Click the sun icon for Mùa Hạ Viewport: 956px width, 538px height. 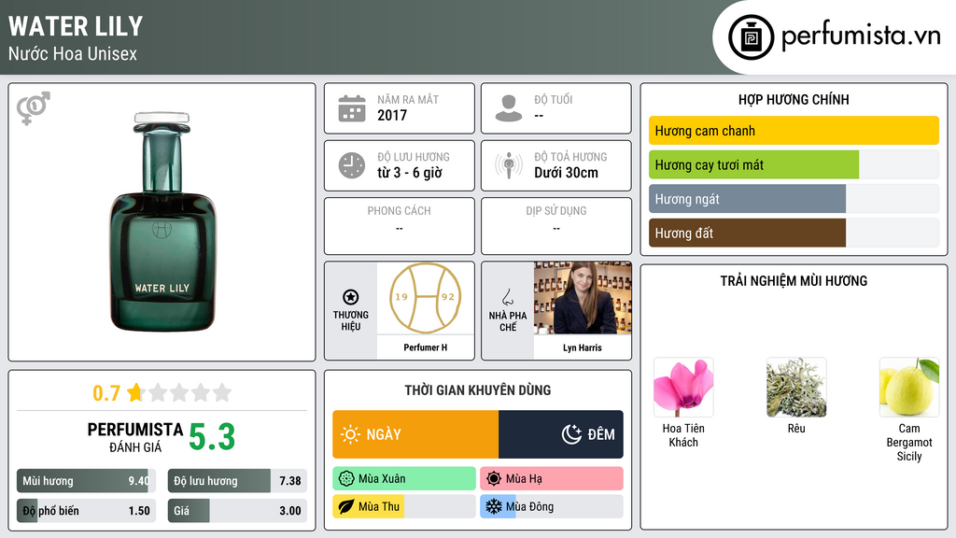[x=494, y=479]
